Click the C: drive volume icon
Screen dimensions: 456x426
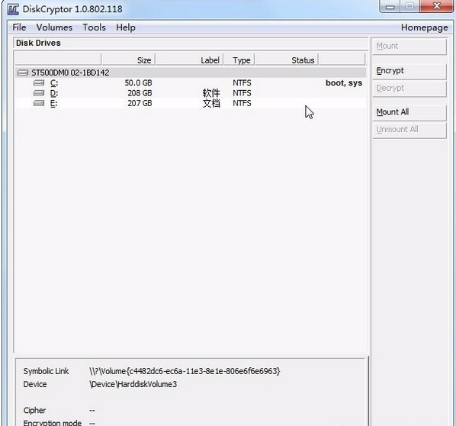(x=39, y=83)
